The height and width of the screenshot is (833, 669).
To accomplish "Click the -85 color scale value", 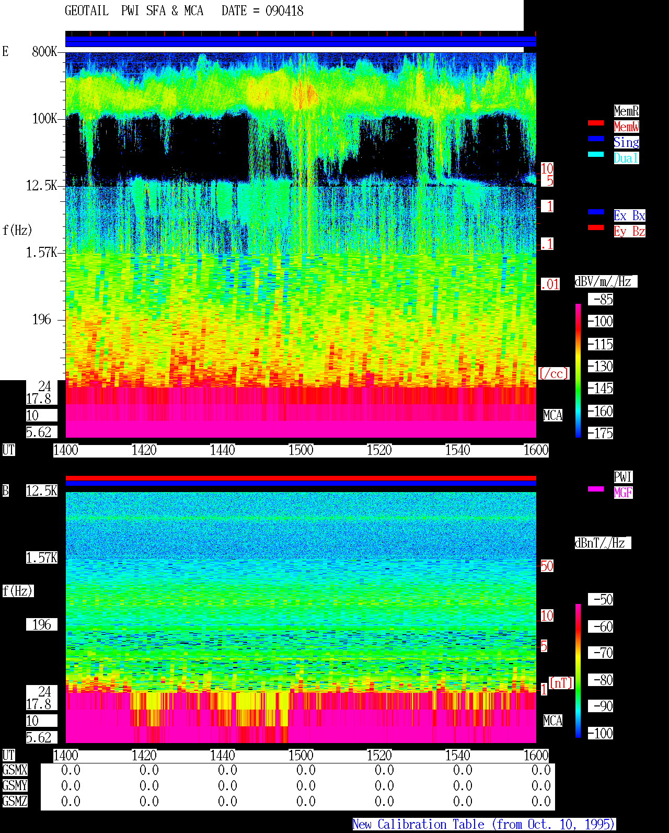I will [601, 299].
